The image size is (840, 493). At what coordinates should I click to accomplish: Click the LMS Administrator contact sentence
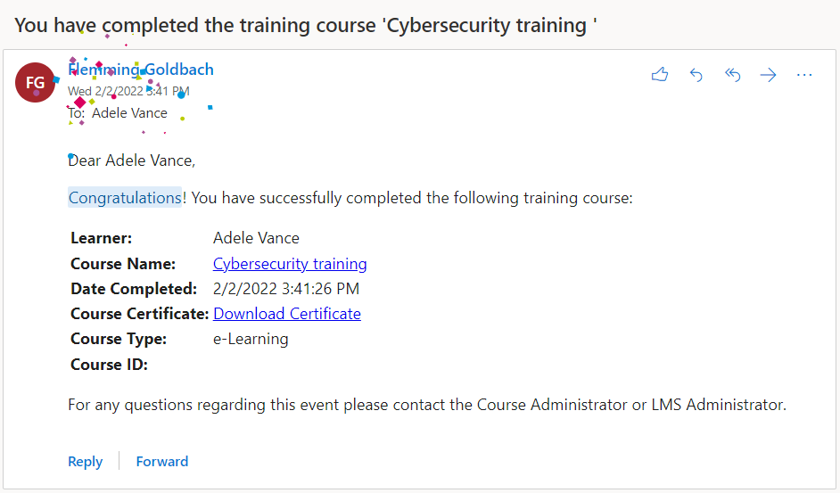click(x=427, y=405)
